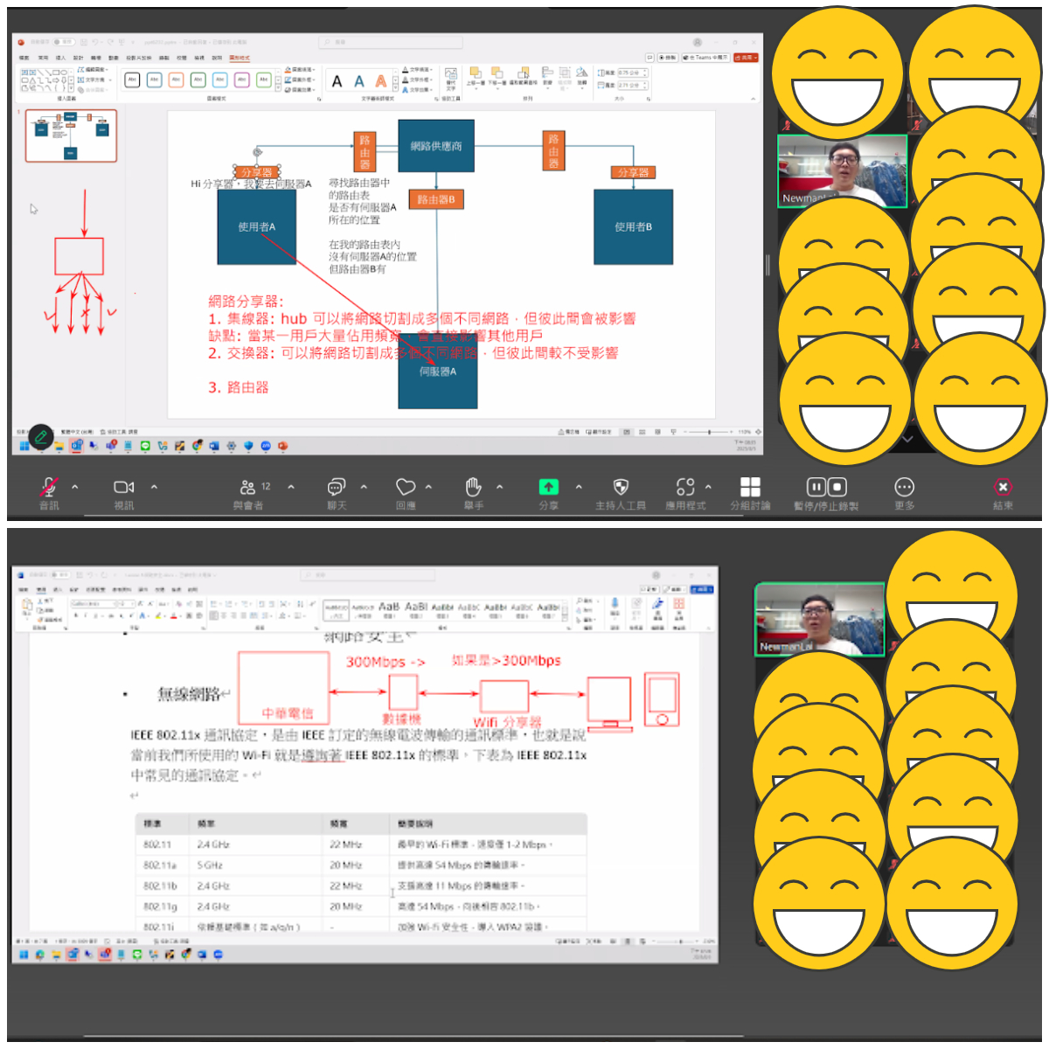The width and height of the screenshot is (1049, 1049).
Task: Unmute the microphone in Zoom toolbar
Action: (50, 488)
